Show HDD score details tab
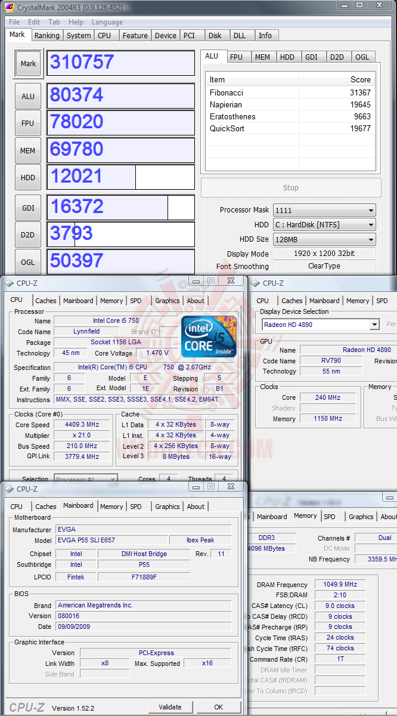This screenshot has height=716, width=397. point(287,57)
